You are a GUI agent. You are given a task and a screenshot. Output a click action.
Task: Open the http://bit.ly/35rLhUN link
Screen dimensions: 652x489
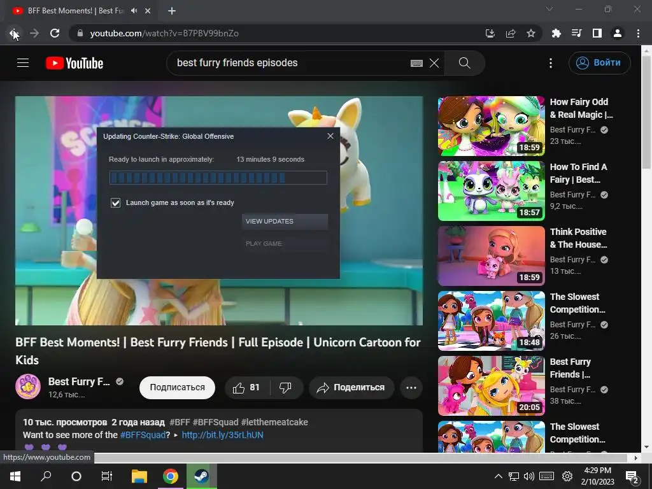tap(222, 435)
